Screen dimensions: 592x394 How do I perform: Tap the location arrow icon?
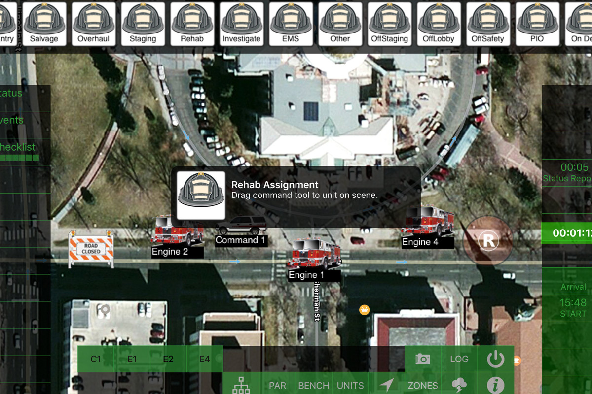click(387, 385)
